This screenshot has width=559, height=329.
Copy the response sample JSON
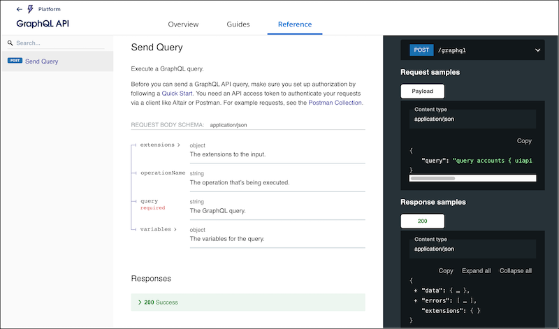(x=446, y=270)
